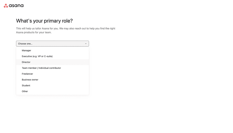Viewport: 233px width, 133px height.
Task: Pick the Student option
Action: tap(26, 85)
